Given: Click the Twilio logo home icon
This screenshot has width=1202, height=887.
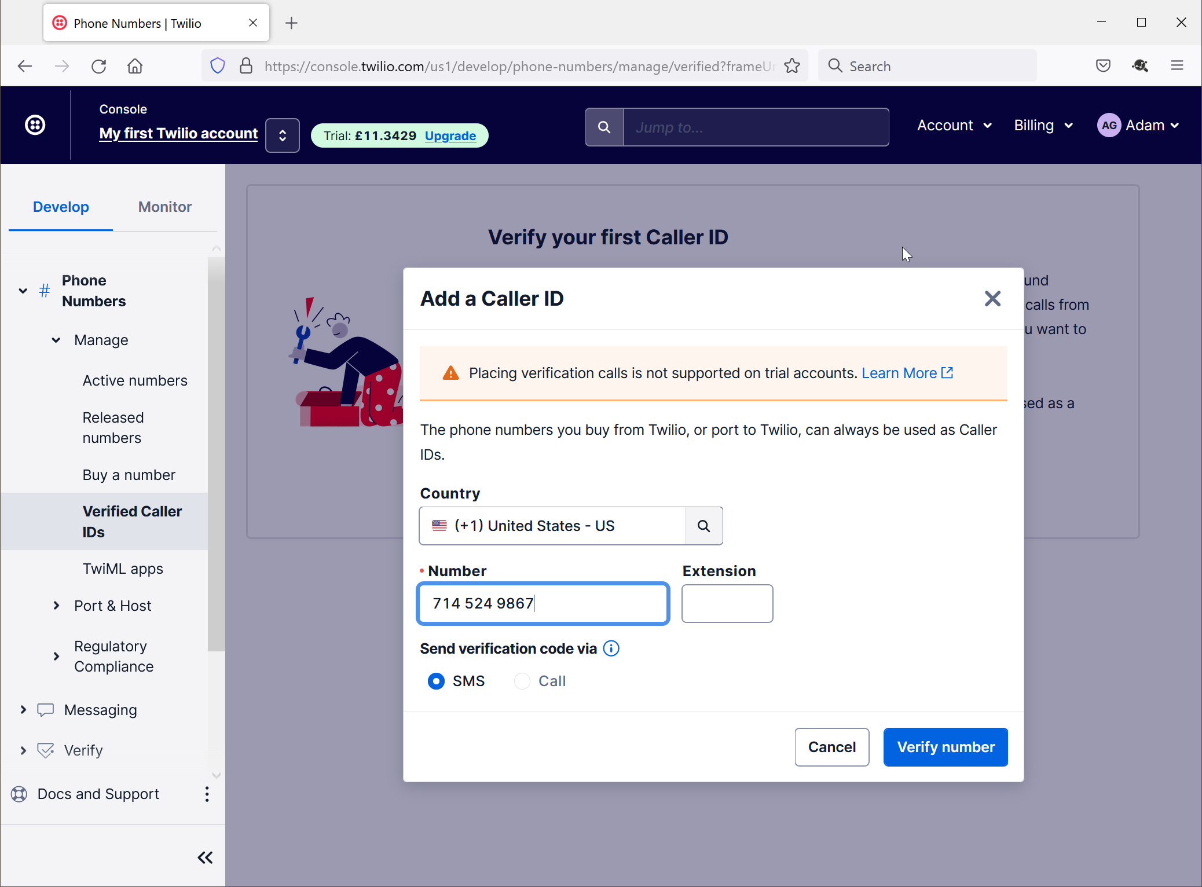Looking at the screenshot, I should click(x=35, y=125).
